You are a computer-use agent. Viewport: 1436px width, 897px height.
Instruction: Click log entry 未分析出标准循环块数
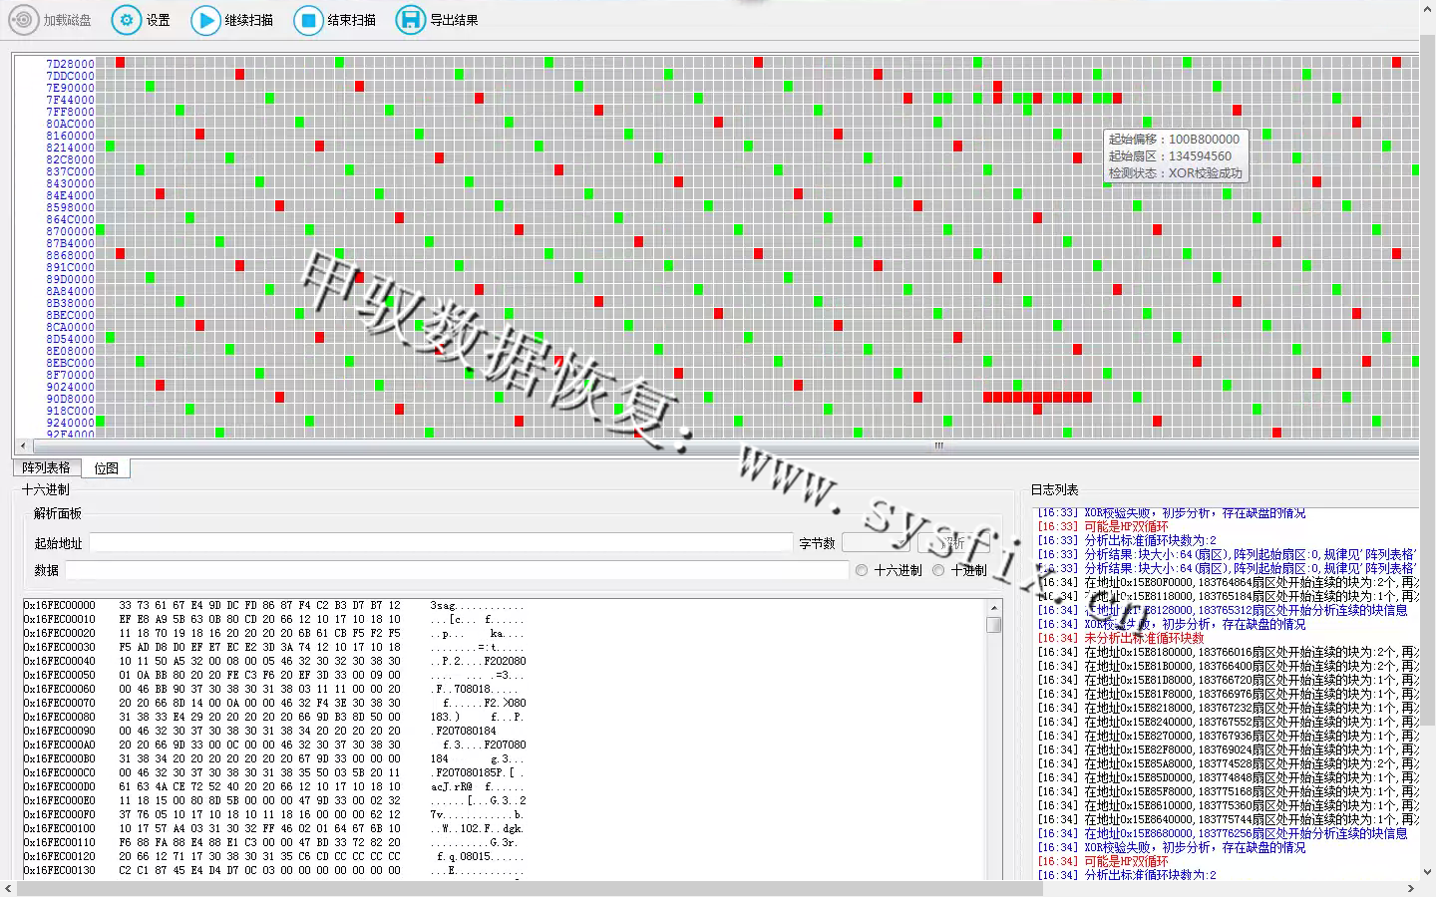pos(1121,638)
